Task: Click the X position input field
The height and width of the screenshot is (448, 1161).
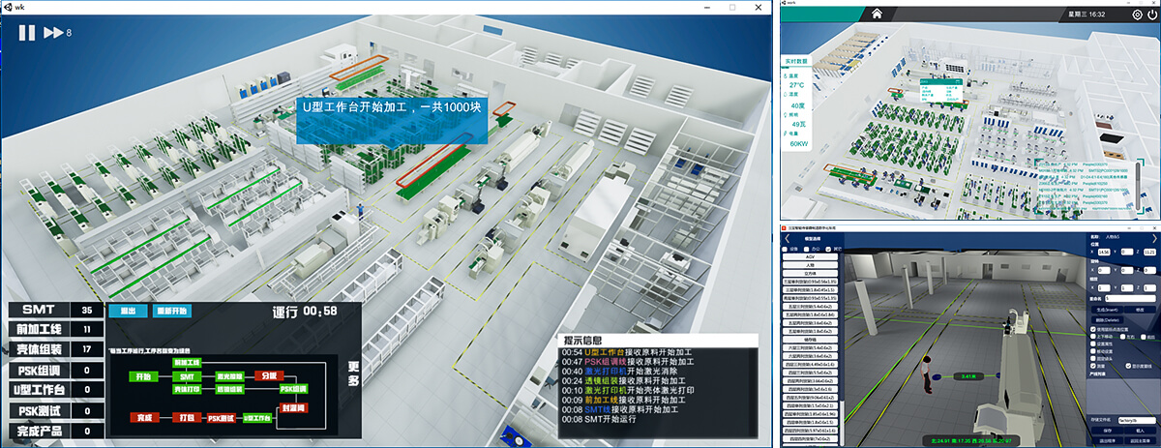Action: point(1103,251)
